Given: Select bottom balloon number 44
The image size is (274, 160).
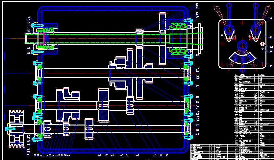Looking at the screenshot, I should pos(127,155).
